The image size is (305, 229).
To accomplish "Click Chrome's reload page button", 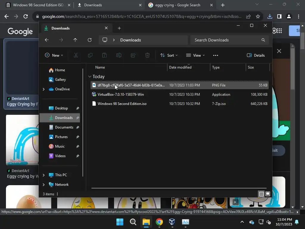I will pos(26,17).
